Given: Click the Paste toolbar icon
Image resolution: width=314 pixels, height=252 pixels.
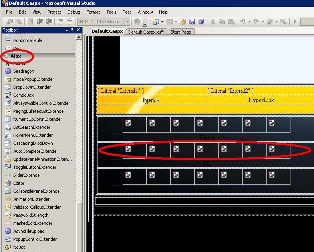Looking at the screenshot, I should tap(231, 22).
